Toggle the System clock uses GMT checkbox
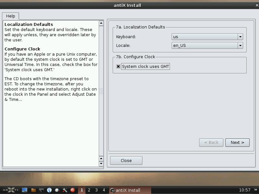The image size is (259, 194). [118, 67]
